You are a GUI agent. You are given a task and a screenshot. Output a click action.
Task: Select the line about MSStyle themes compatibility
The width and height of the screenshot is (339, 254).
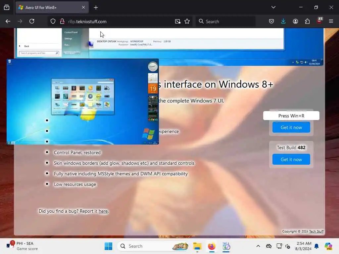(121, 174)
